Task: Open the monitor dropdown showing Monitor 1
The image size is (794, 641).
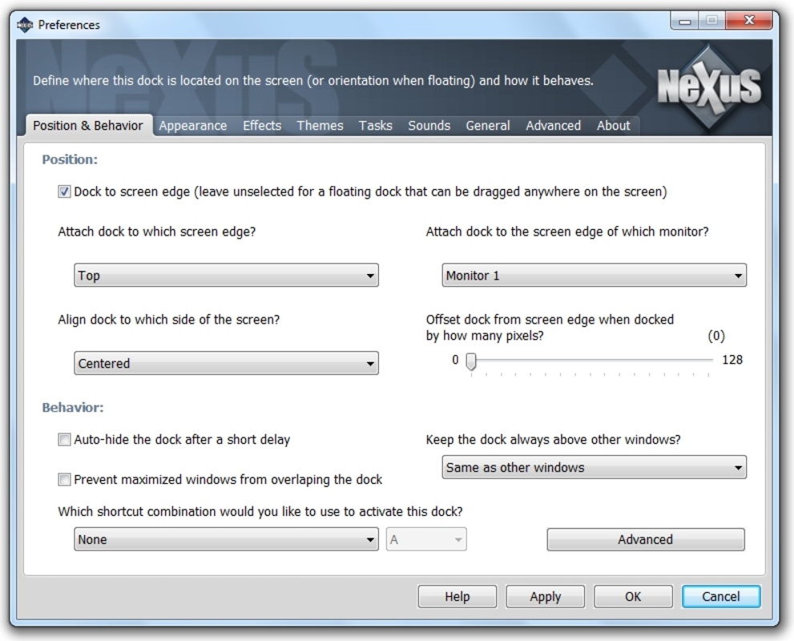Action: 594,276
